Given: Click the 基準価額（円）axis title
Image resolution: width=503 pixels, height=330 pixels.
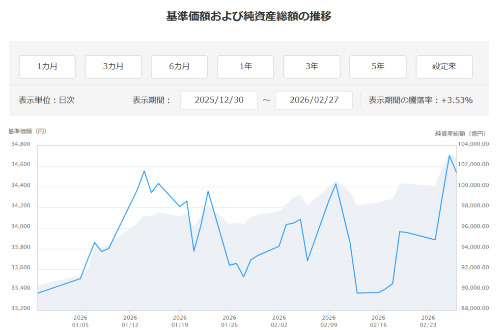Looking at the screenshot, I should pyautogui.click(x=27, y=131).
